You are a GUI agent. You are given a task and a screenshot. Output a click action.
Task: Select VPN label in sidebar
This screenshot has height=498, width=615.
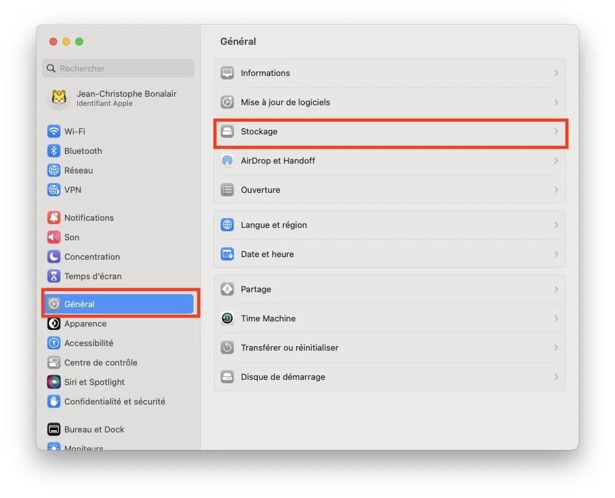[73, 190]
